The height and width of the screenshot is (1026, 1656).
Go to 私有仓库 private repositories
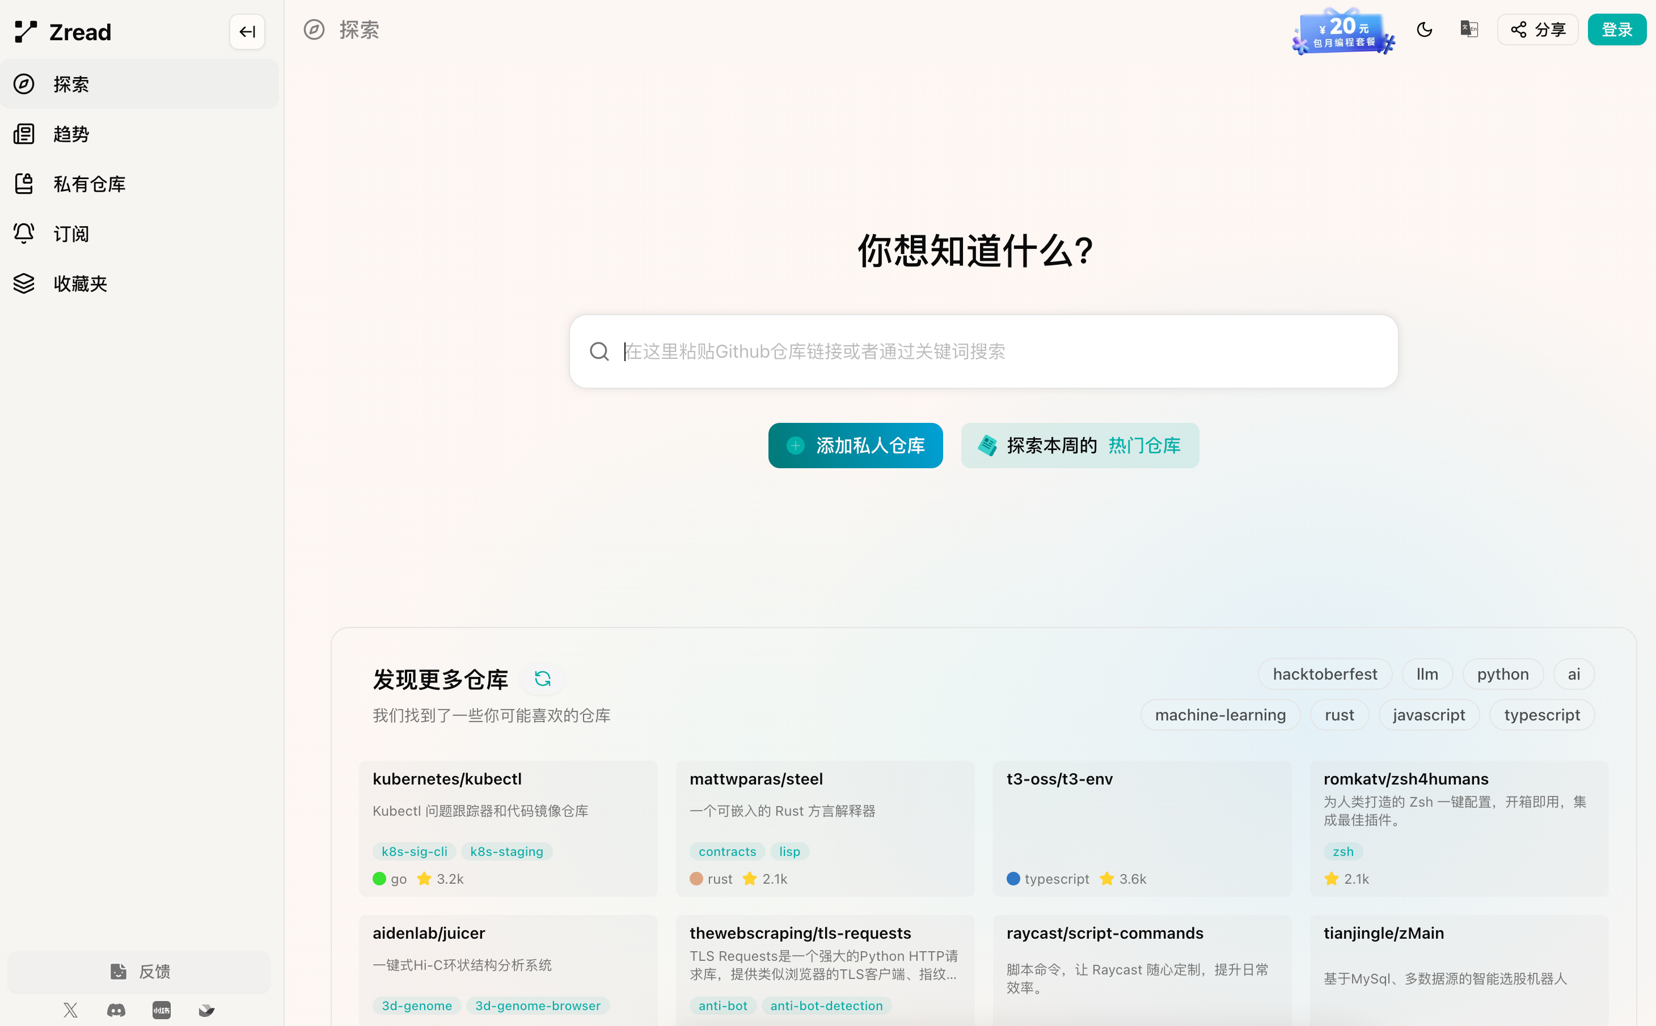[89, 184]
